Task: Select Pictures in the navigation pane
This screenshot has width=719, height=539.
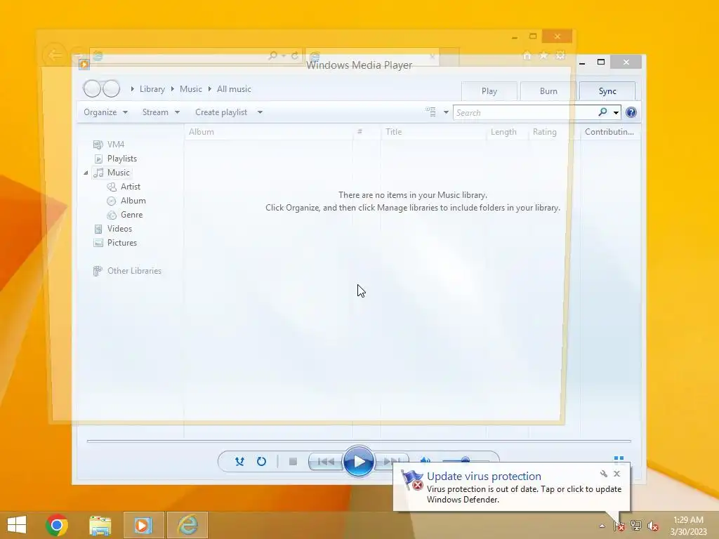Action: [115, 243]
